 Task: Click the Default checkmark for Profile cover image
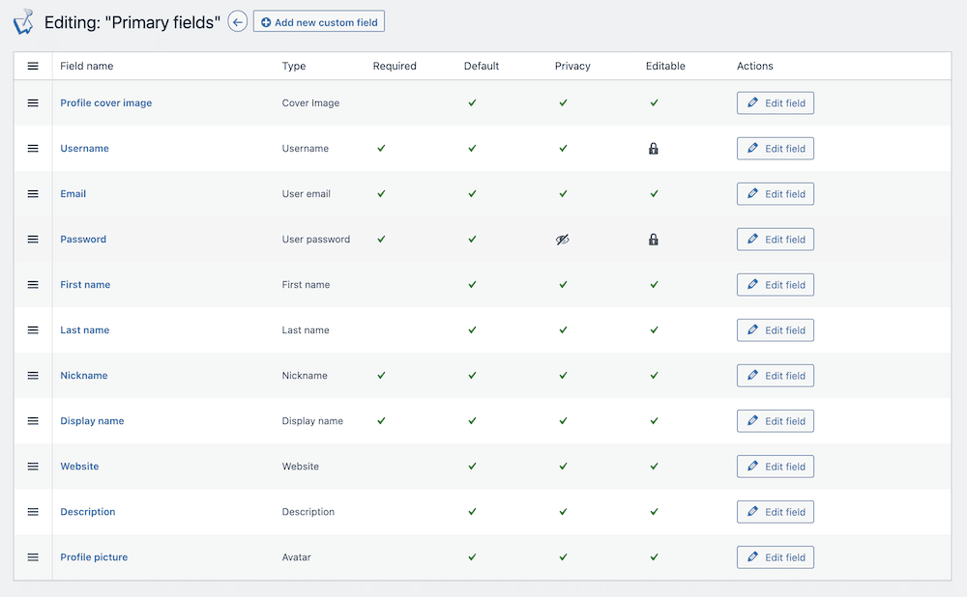(x=472, y=103)
